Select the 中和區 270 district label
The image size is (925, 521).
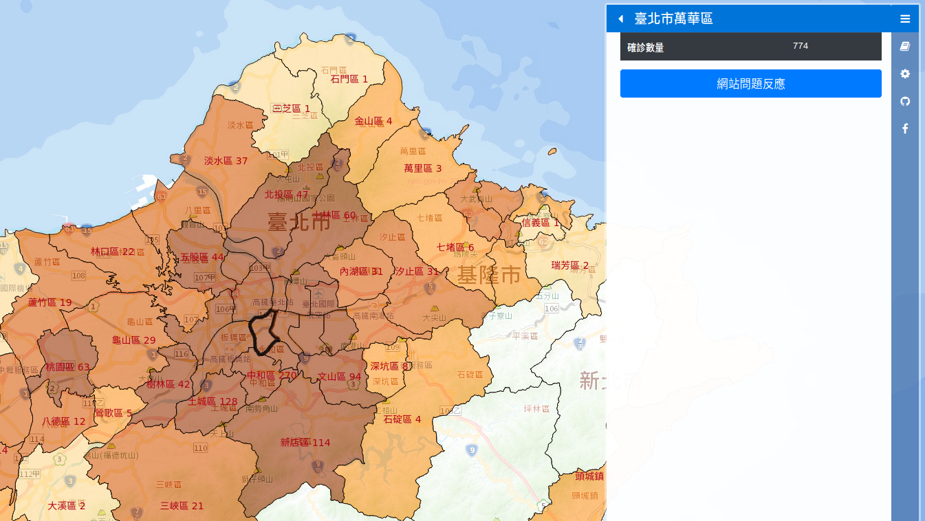272,376
